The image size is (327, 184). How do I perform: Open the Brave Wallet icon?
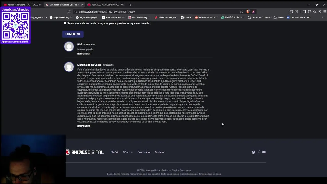[x=310, y=11]
